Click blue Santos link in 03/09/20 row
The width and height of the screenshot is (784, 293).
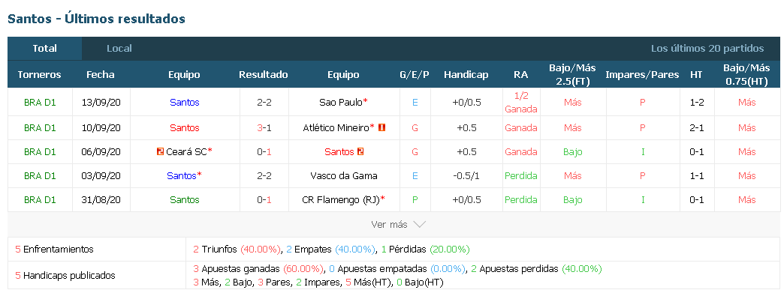pos(182,175)
